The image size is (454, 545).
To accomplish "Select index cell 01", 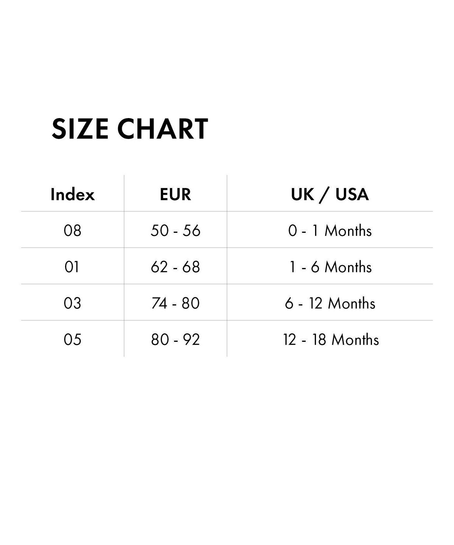I will (72, 267).
